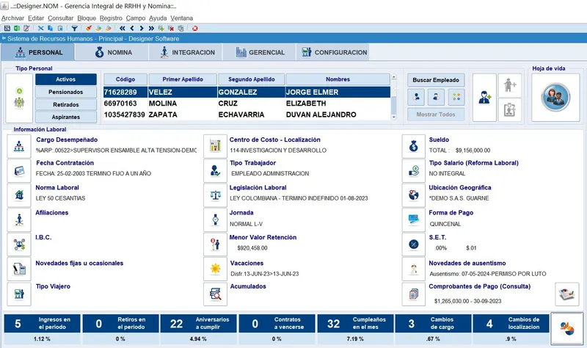Click the duplicate record icon
Viewport: 587px width, 348px height.
pyautogui.click(x=181, y=28)
